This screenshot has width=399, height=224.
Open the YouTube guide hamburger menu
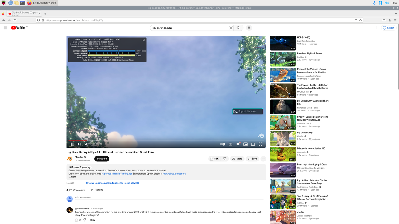pos(6,28)
